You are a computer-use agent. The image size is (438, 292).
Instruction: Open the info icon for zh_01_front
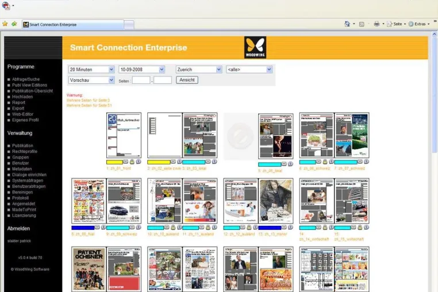click(x=139, y=162)
